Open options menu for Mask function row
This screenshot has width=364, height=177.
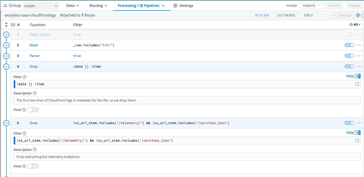pyautogui.click(x=359, y=45)
